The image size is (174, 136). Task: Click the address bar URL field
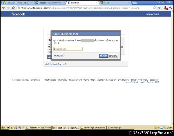click(x=86, y=8)
